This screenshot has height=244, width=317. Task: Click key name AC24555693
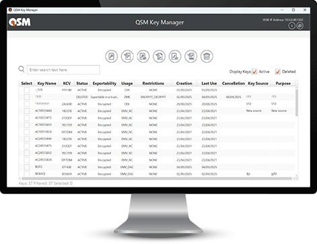click(43, 153)
